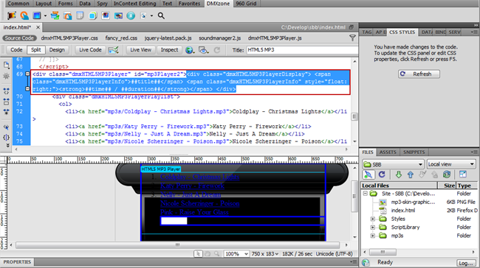Click the magnifier search icon in DMXzone toolbar
Screen dimensions: 480x268
click(161, 16)
